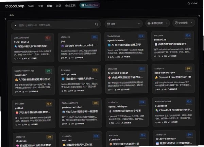
Task: Open the nano-banana-pro card title
Action: pyautogui.click(x=165, y=73)
